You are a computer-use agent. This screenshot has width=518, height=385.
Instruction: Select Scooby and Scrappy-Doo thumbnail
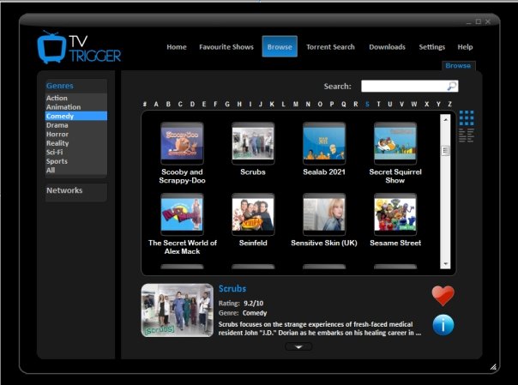point(182,143)
